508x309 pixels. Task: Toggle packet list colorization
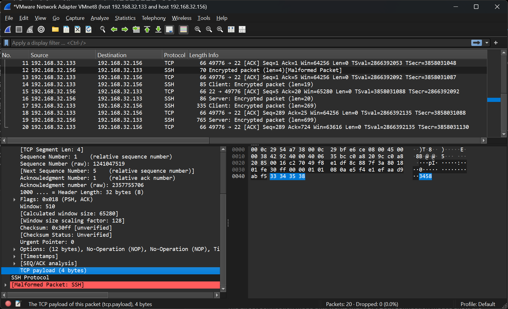(x=184, y=29)
